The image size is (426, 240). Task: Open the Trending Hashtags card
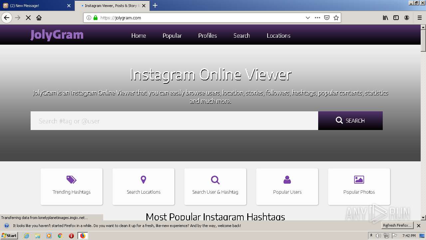coord(72,187)
